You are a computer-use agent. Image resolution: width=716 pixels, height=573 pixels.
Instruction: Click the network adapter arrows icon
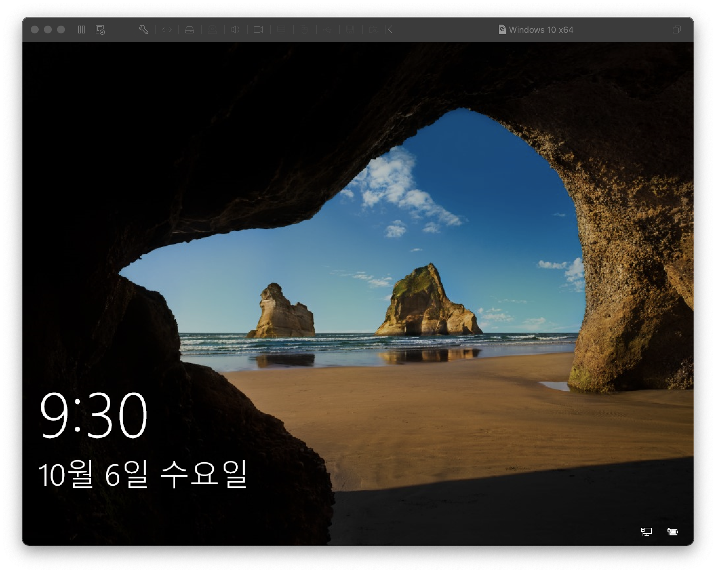click(x=167, y=30)
